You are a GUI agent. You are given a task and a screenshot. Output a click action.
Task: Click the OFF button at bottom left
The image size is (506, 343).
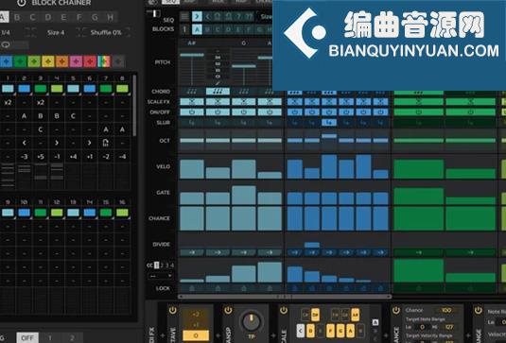click(x=27, y=338)
